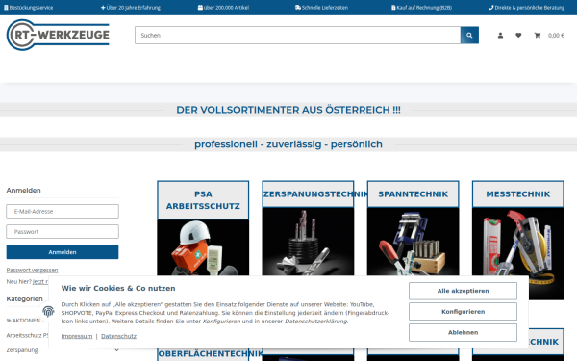Click the Anmelden sidebar heading
The image size is (577, 361).
23,190
